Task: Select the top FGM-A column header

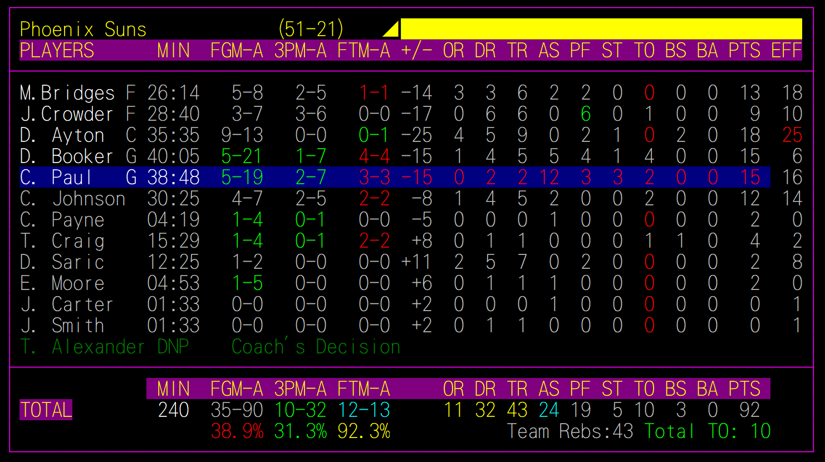Action: [237, 51]
